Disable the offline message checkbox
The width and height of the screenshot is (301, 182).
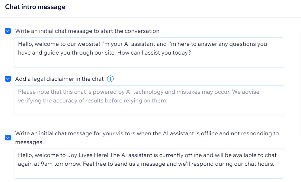(x=8, y=137)
